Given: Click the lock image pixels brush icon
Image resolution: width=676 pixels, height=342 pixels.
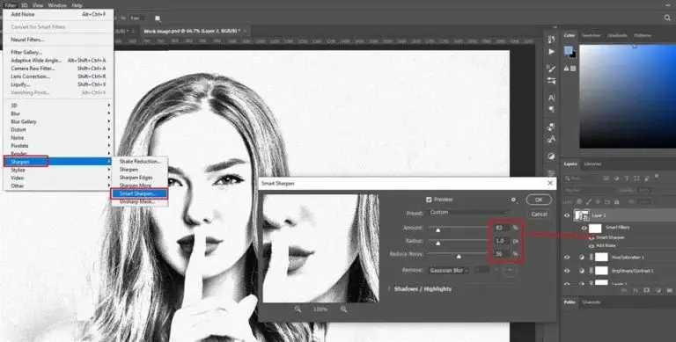Looking at the screenshot, I should coord(589,201).
